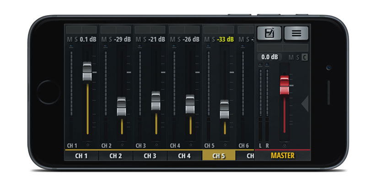Screen dimensions: 366x180
Task: Click the yellow -33 dB value on CH 5
Action: point(225,39)
